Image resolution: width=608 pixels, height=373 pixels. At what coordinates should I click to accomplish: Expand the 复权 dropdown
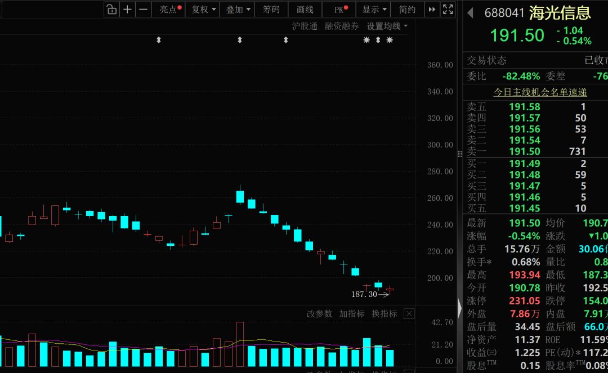pyautogui.click(x=203, y=10)
